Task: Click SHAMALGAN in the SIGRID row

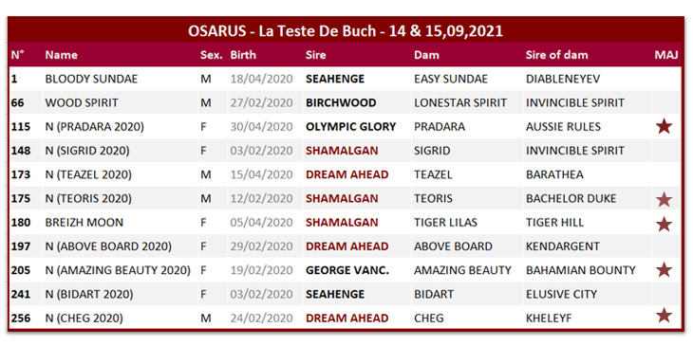Action: [342, 151]
